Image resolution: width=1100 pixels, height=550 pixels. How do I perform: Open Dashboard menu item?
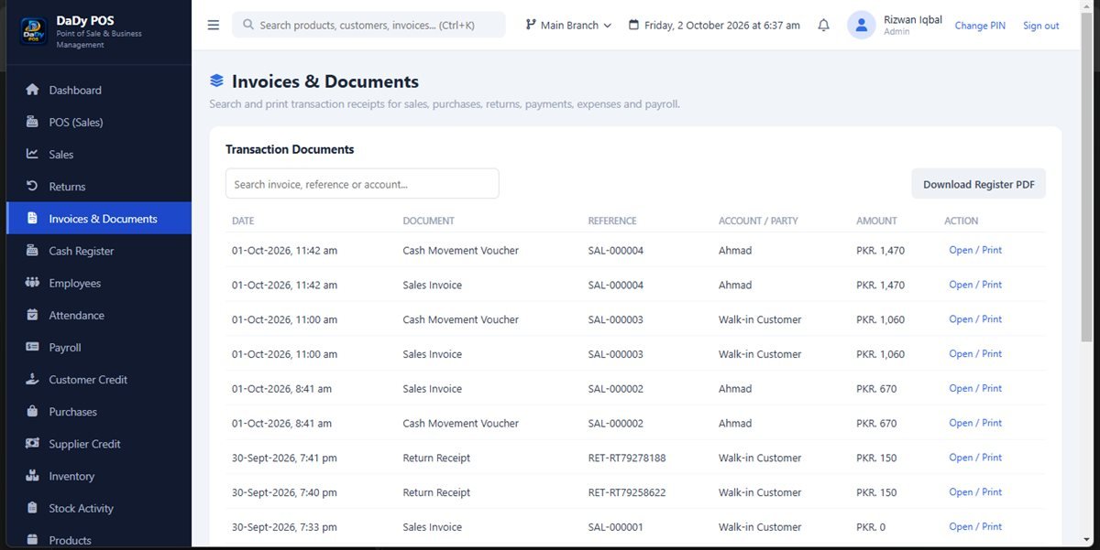click(x=99, y=90)
